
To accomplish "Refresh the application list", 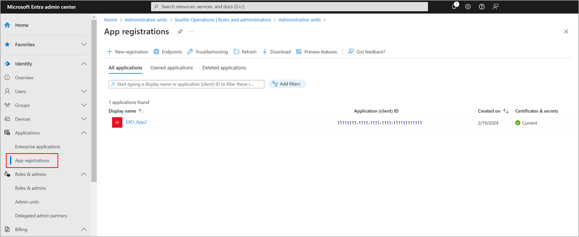I will pyautogui.click(x=245, y=52).
